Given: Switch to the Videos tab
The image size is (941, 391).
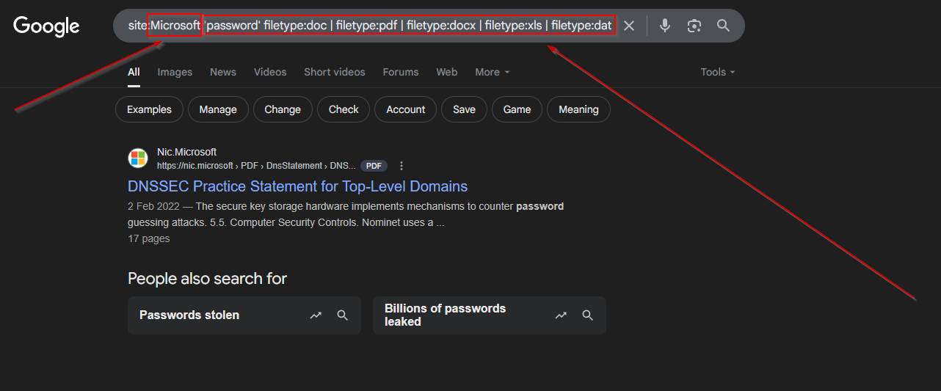Looking at the screenshot, I should coord(270,72).
